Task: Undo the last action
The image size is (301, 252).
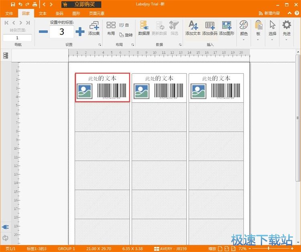Action: tap(20, 4)
